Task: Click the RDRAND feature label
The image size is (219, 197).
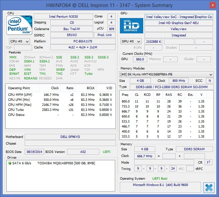Action: pyautogui.click(x=31, y=78)
